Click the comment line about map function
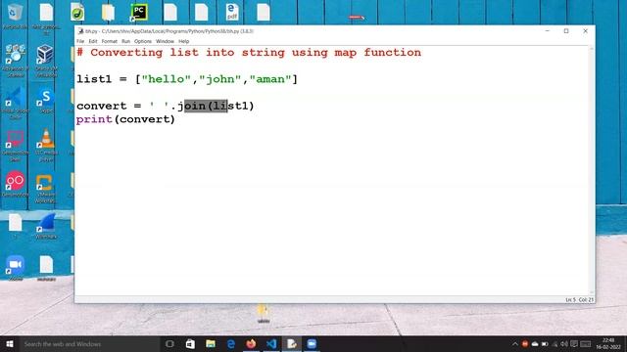 249,53
